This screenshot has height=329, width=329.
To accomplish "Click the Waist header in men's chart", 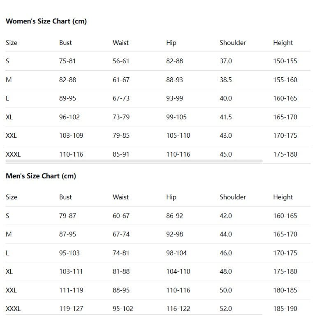I will pos(120,197).
